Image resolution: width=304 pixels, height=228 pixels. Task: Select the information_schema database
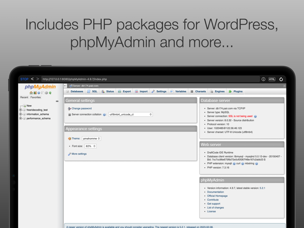(x=38, y=114)
